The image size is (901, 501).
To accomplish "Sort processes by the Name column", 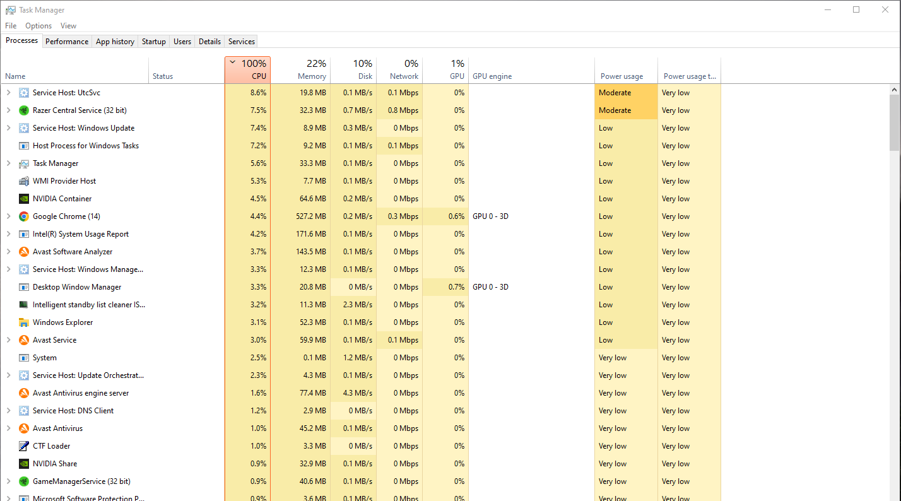I will tap(75, 70).
